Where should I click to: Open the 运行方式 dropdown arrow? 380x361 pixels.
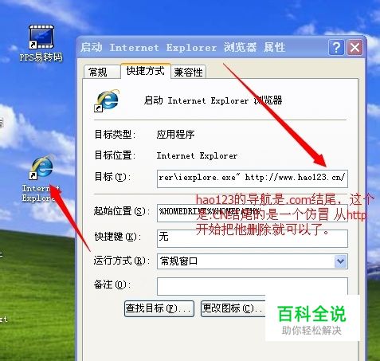340,261
